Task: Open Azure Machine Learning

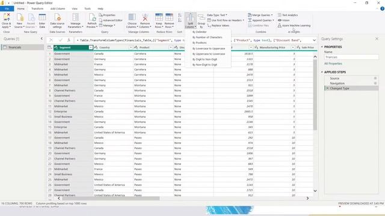Action: pos(294,25)
